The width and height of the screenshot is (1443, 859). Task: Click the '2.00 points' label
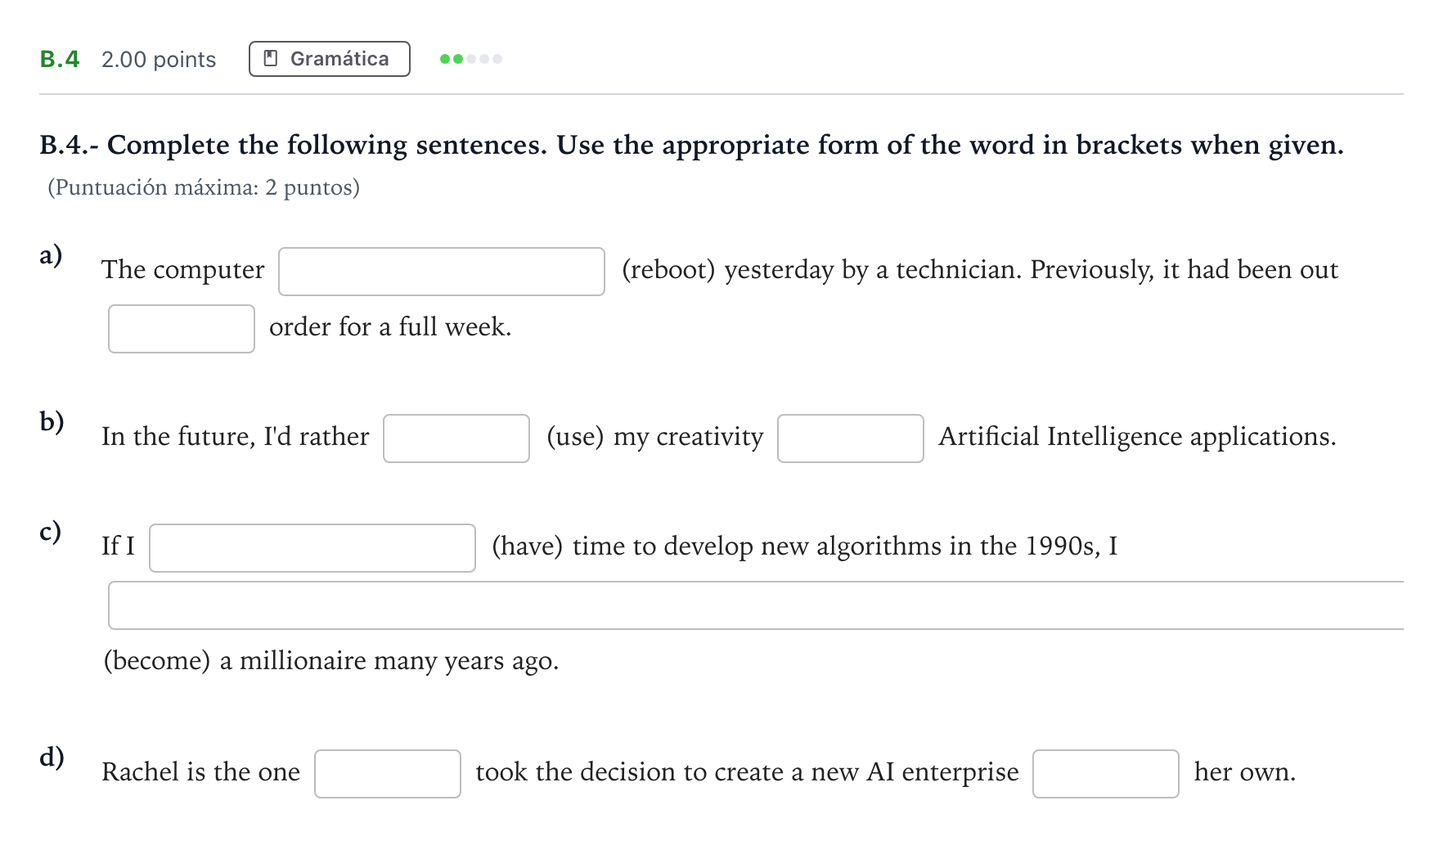coord(159,60)
